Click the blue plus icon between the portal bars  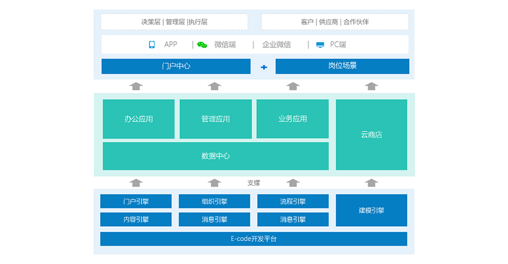[264, 67]
